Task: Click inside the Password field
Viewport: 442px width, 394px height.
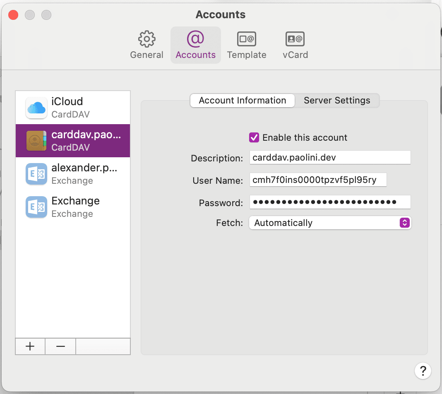Action: pos(330,202)
